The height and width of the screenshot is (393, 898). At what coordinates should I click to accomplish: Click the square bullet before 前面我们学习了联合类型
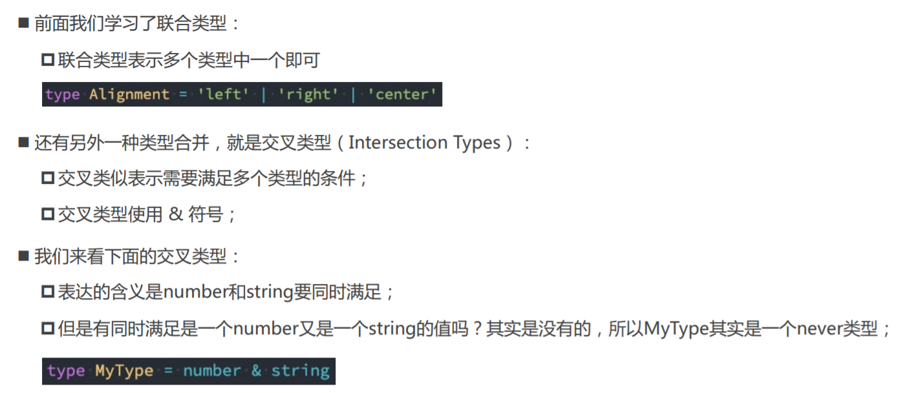pos(24,24)
